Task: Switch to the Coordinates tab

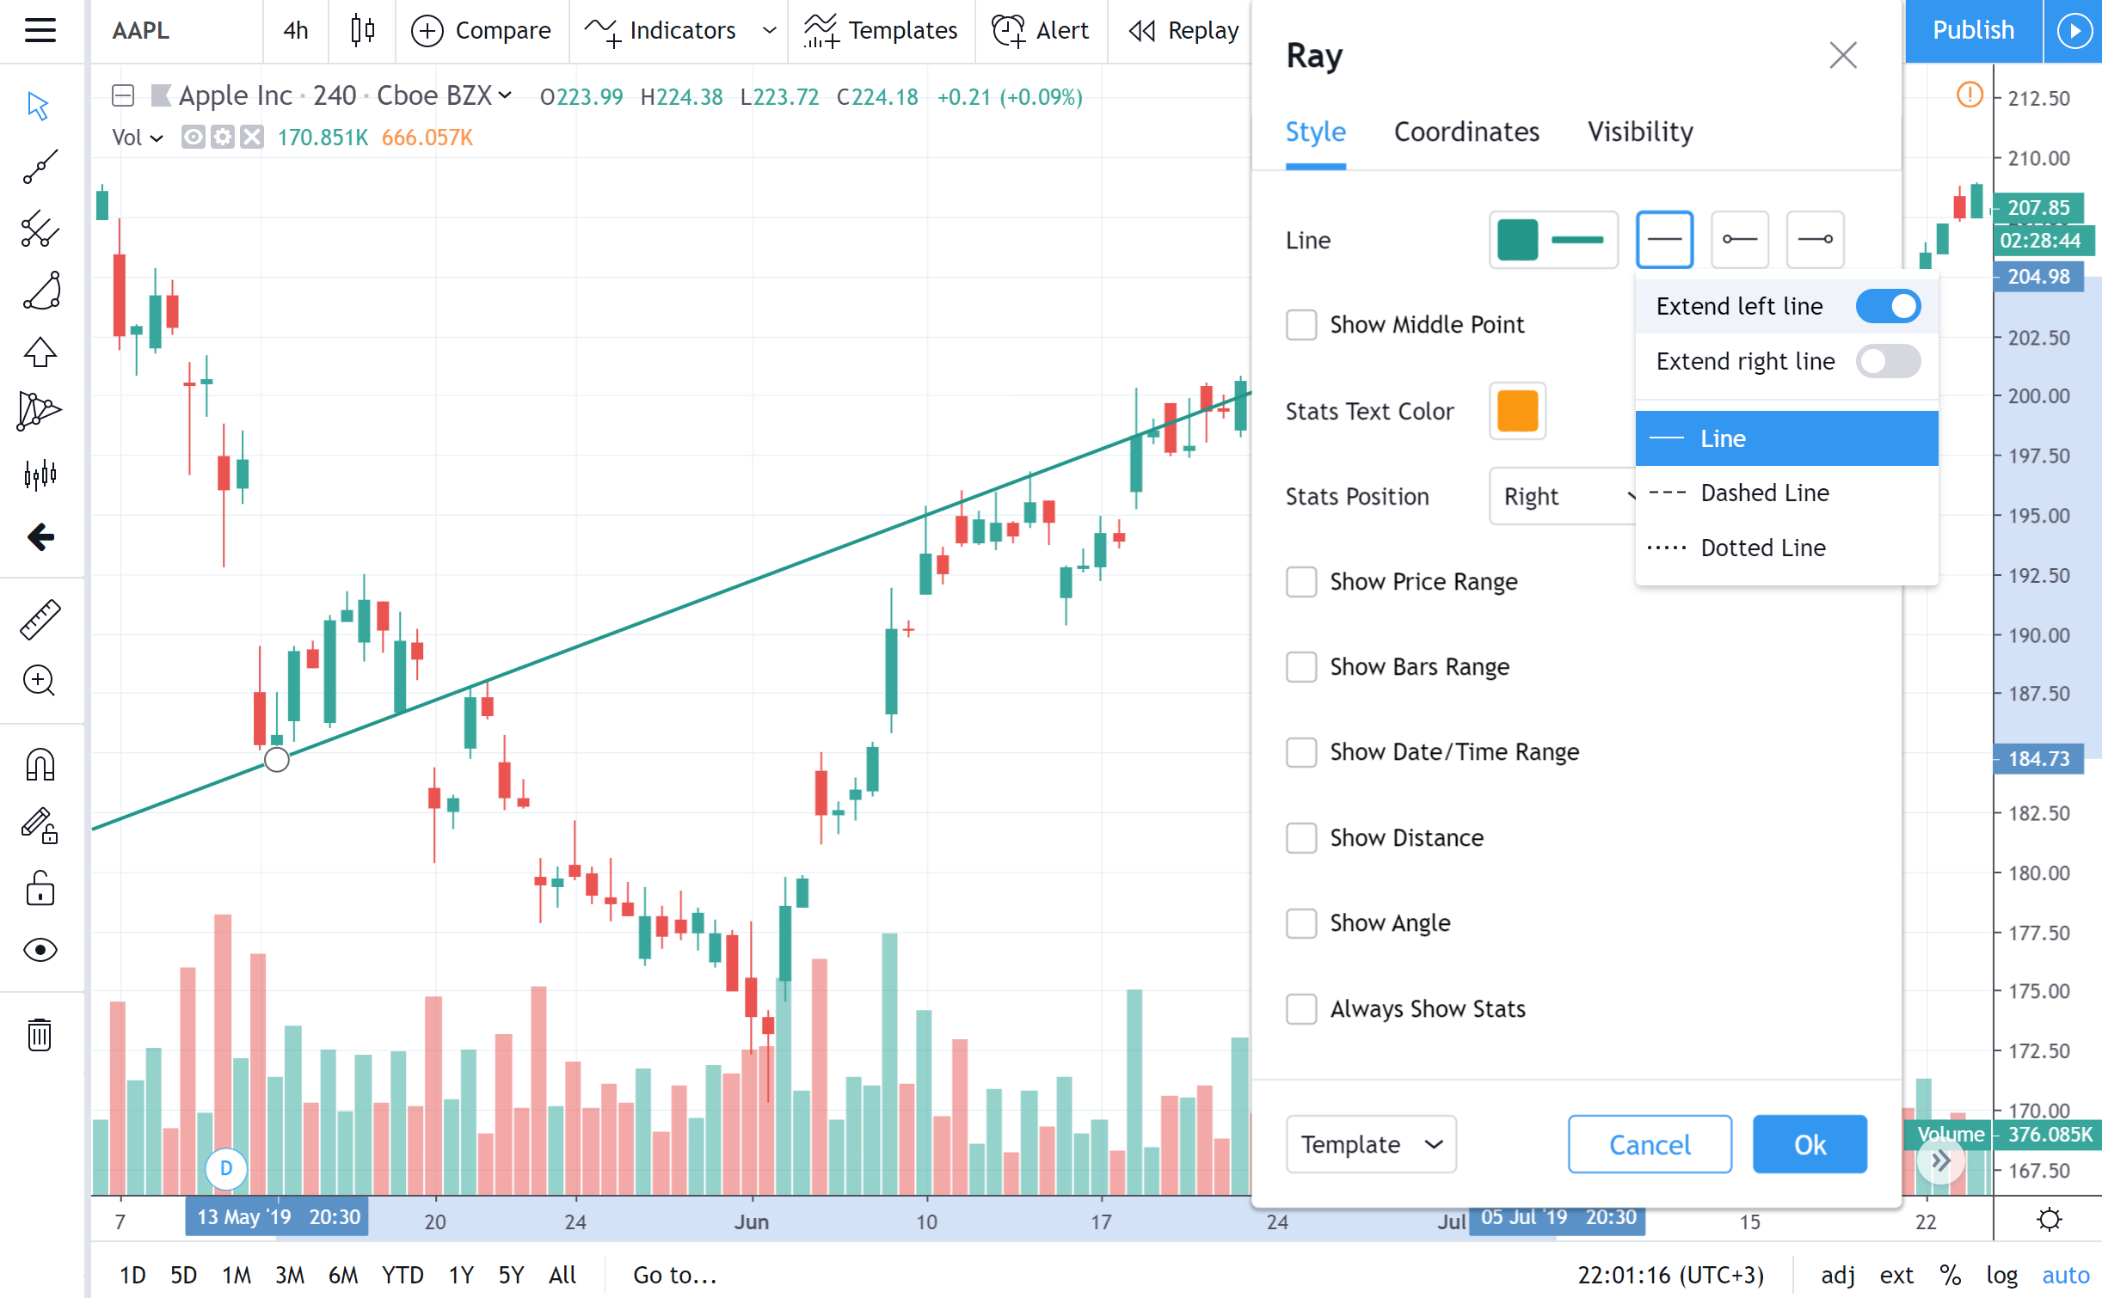Action: tap(1466, 132)
